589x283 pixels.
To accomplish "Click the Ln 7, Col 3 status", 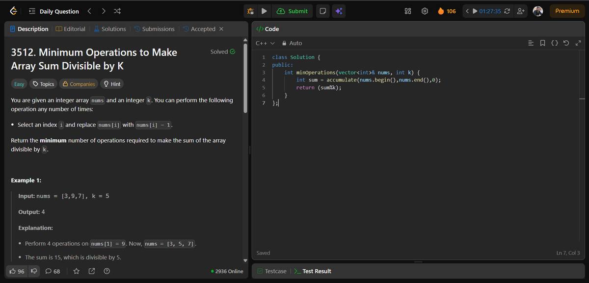I will tap(568, 253).
